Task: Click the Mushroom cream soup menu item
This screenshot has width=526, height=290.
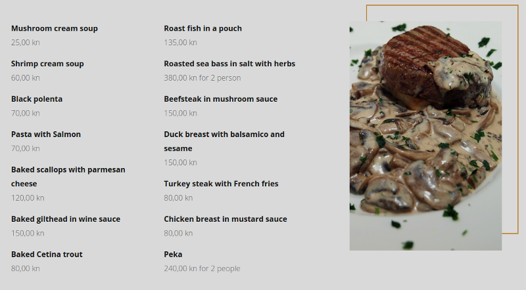Action: pyautogui.click(x=55, y=29)
